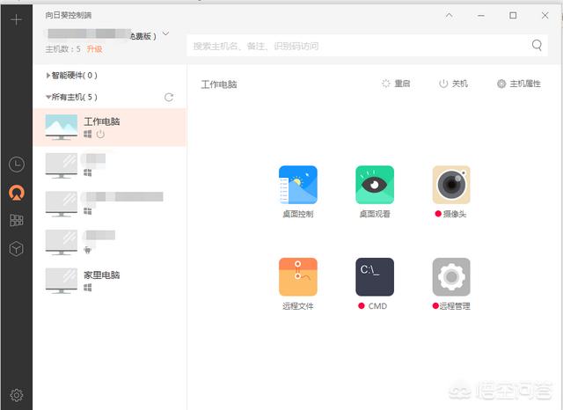
Task: Click the 重启 restart button
Action: tap(396, 84)
